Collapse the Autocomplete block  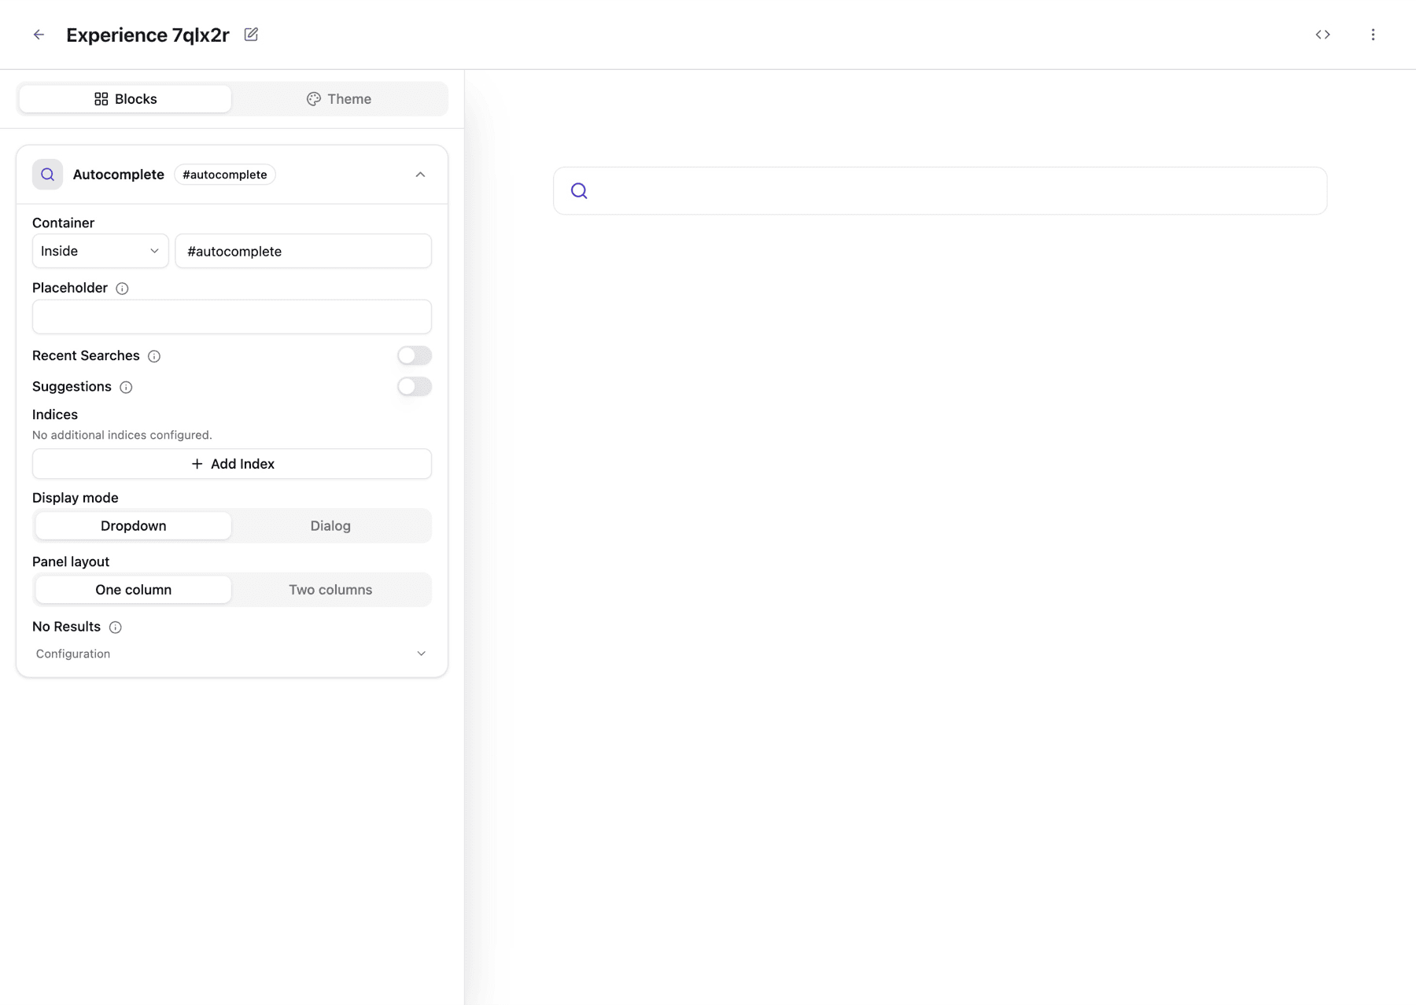420,175
